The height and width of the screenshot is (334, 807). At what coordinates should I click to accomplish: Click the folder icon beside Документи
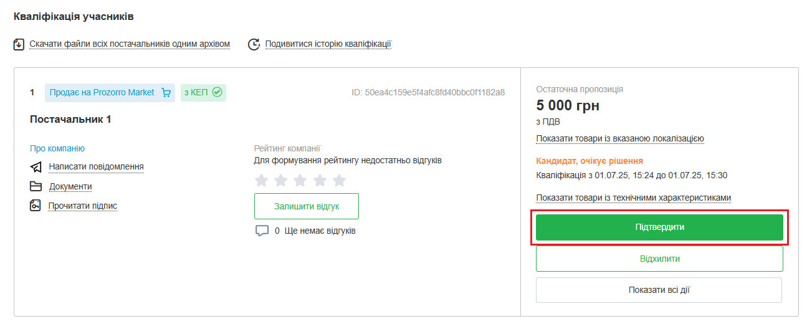36,186
